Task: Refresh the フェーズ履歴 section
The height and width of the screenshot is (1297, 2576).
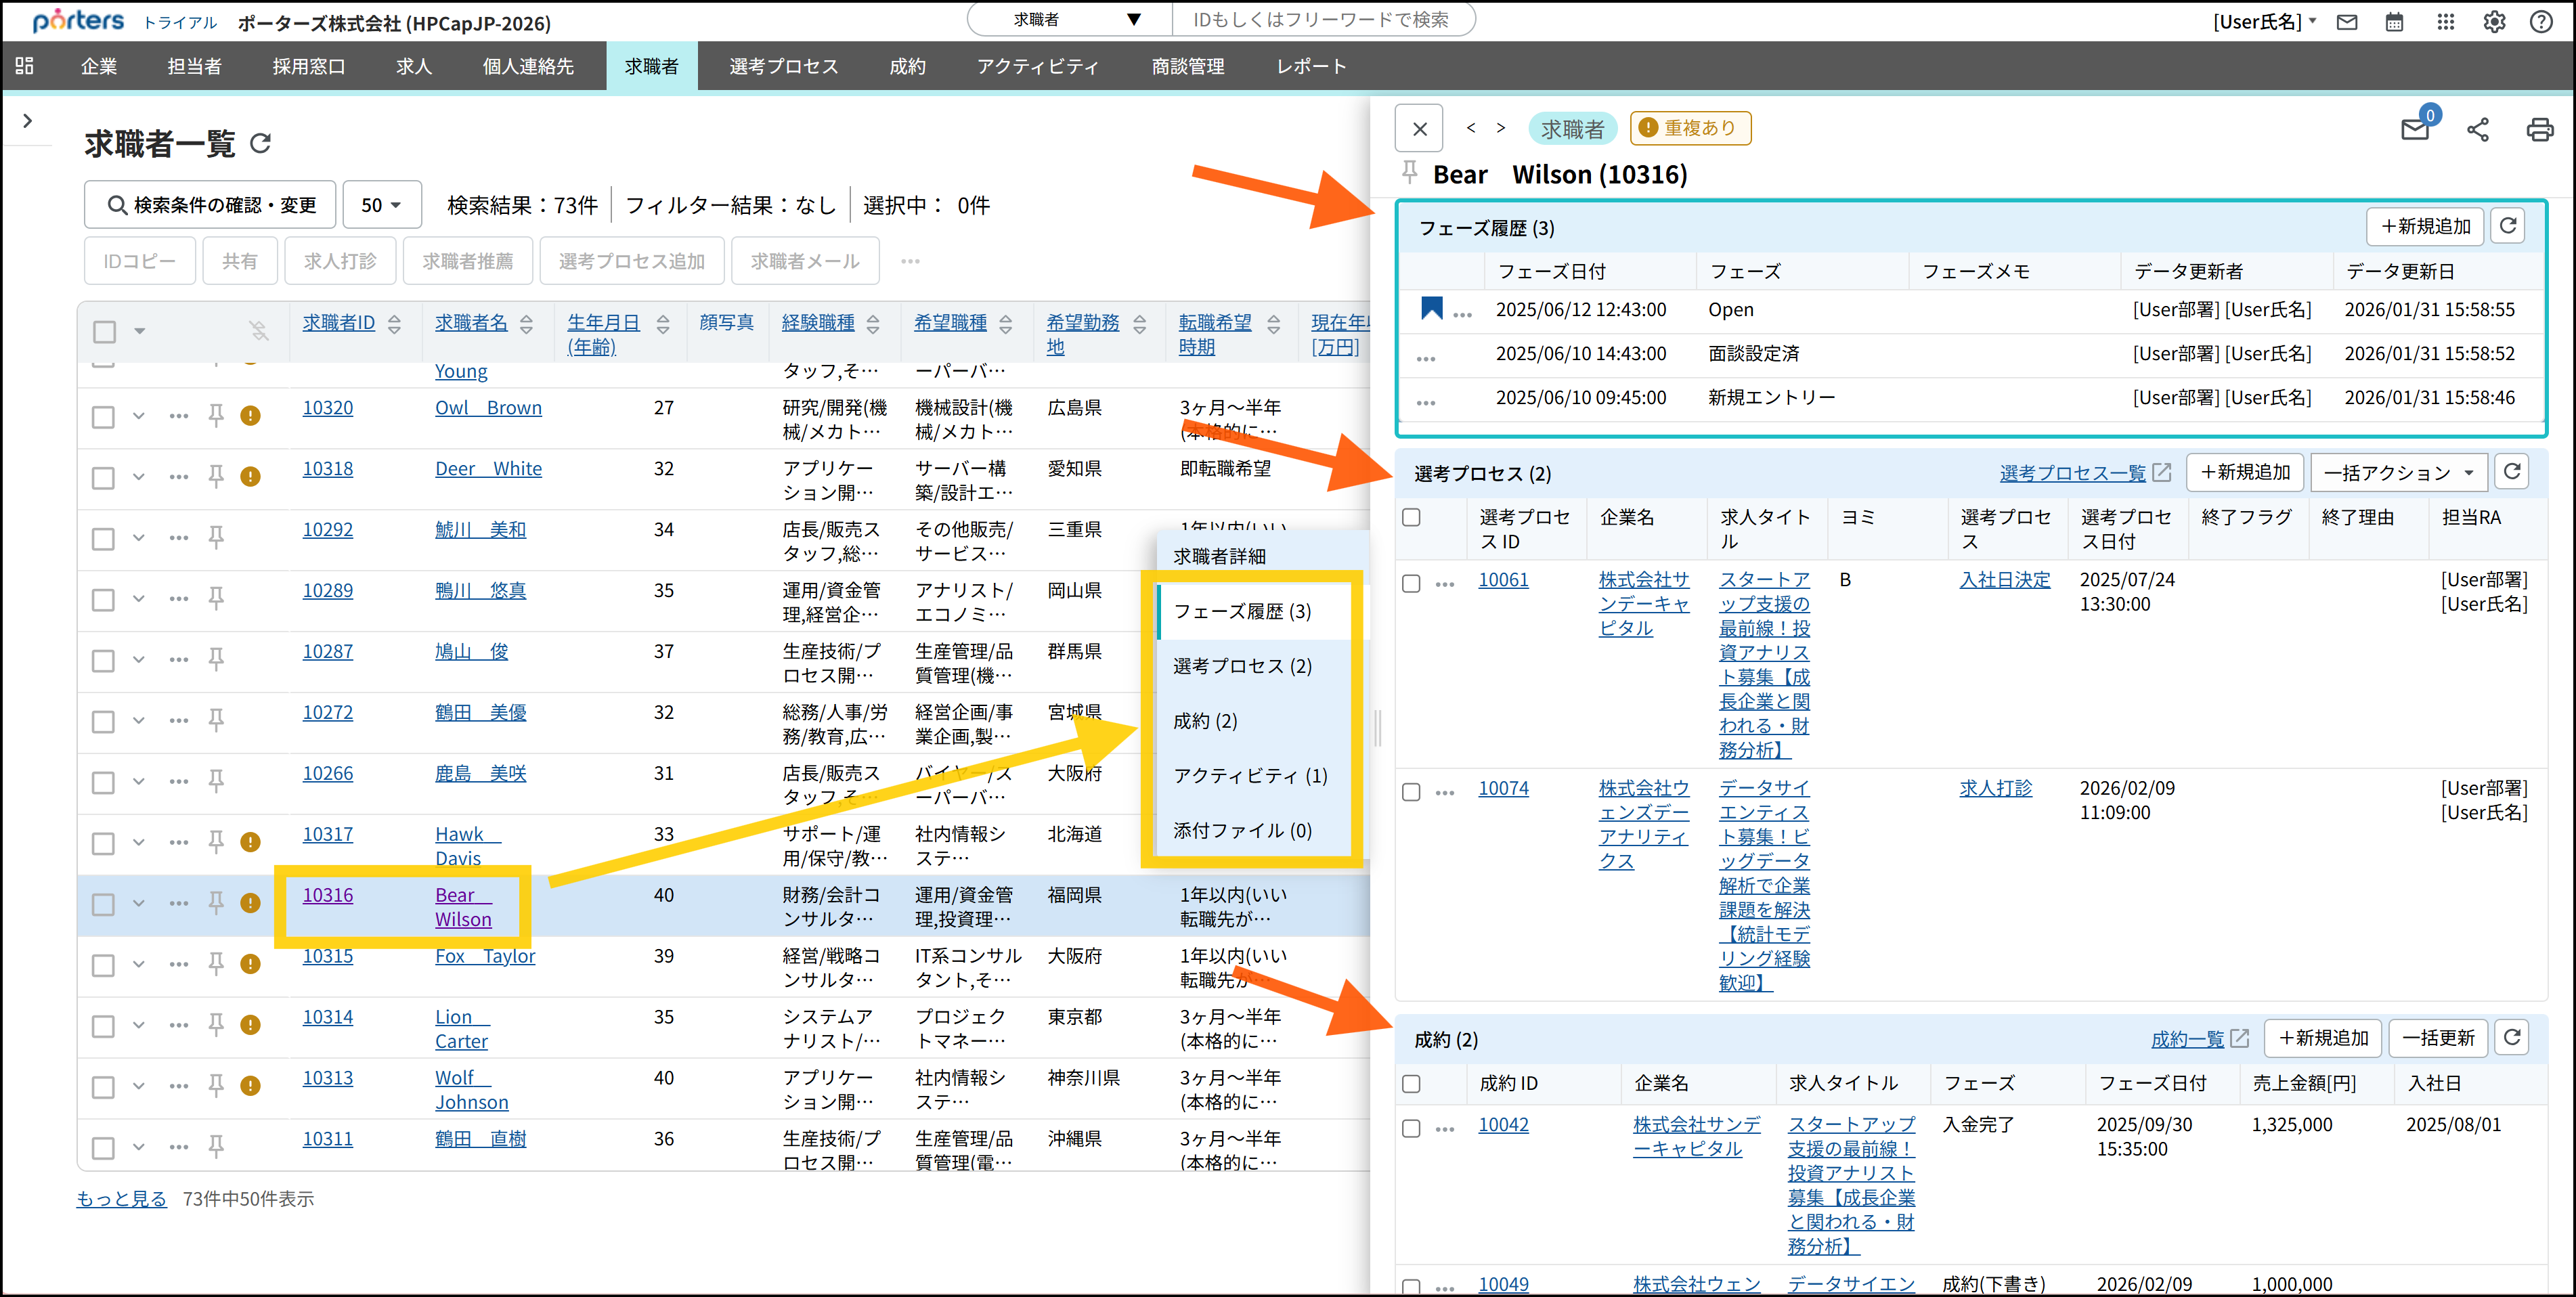Action: point(2508,226)
